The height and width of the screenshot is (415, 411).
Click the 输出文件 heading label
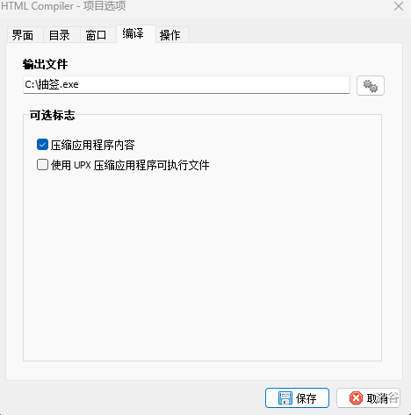pos(45,64)
